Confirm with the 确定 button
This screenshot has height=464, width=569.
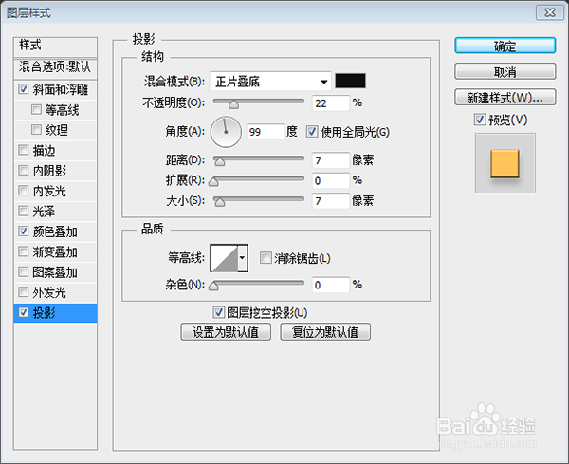click(x=505, y=46)
